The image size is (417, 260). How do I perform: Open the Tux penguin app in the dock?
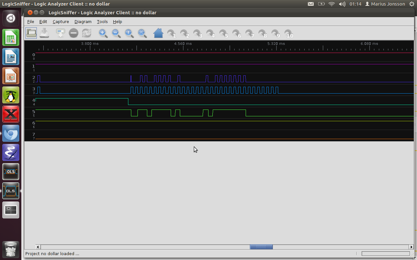(11, 95)
